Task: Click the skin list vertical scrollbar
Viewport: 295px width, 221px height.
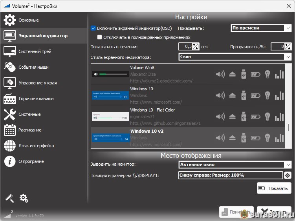Action: tap(289, 128)
